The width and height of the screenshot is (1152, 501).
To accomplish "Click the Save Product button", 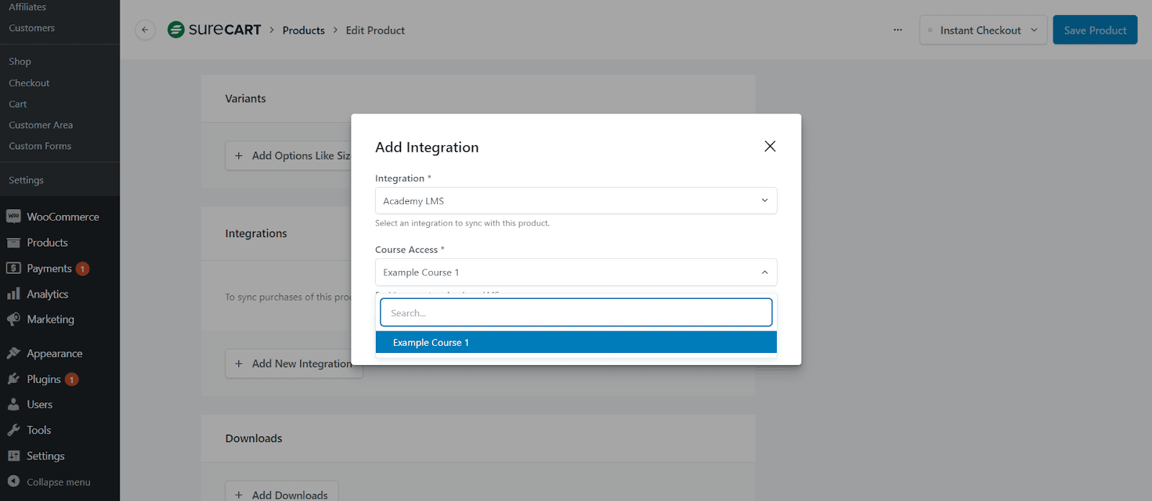I will coord(1094,30).
